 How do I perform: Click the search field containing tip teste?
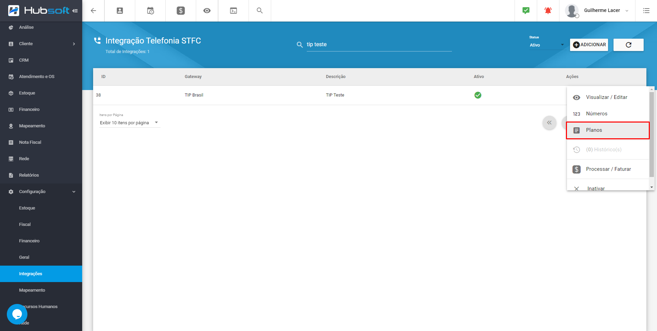[x=378, y=44]
